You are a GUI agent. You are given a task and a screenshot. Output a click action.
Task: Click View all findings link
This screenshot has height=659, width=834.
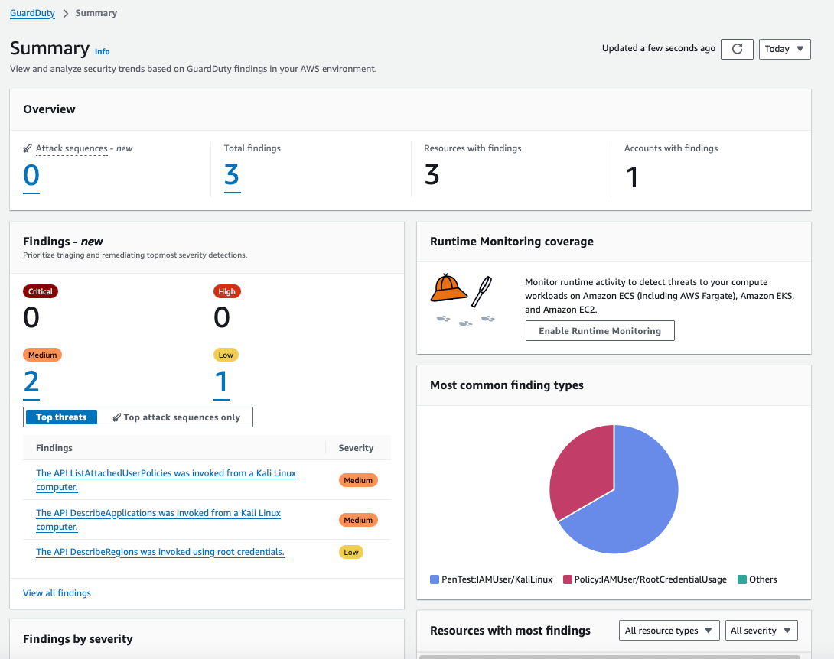[x=57, y=593]
